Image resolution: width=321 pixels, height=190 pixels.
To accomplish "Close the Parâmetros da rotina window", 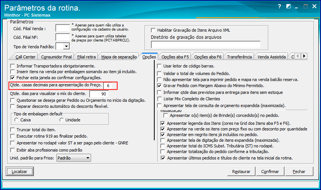I will pyautogui.click(x=315, y=6).
